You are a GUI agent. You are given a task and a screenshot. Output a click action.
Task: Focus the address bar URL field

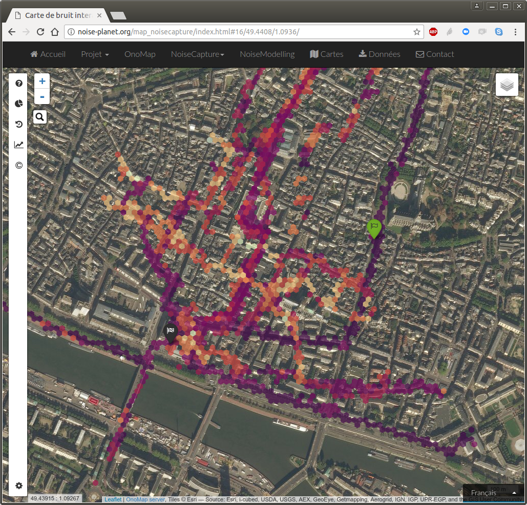click(244, 32)
